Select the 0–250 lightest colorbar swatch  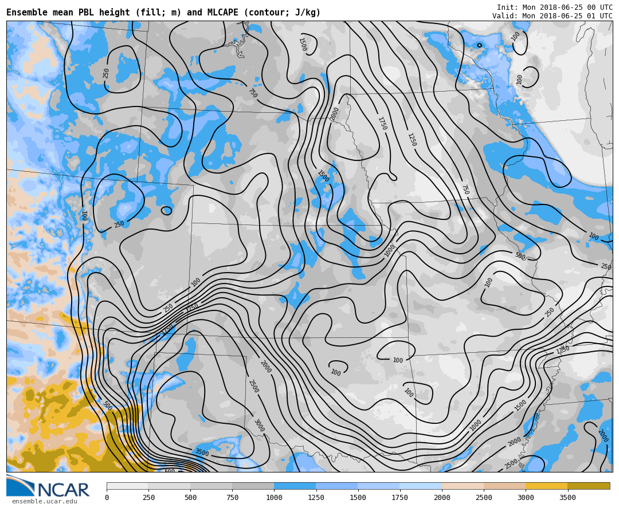tap(127, 486)
